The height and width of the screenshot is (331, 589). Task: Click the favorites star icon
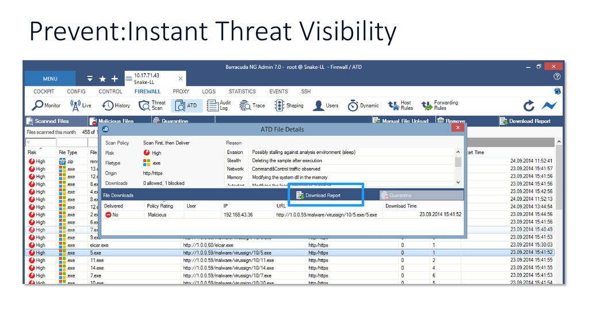pos(102,79)
